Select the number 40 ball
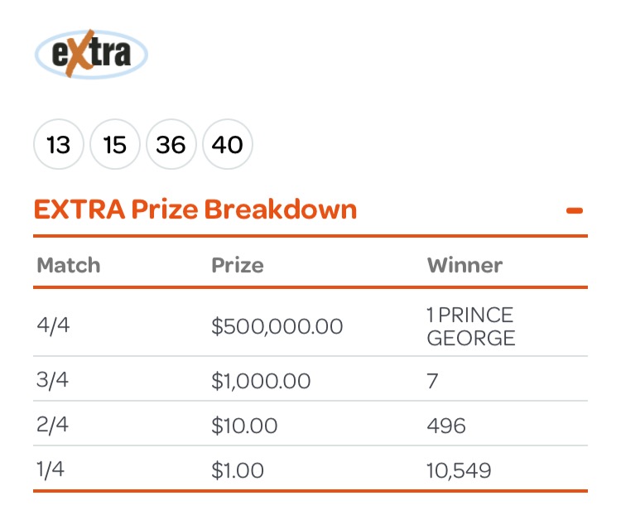Image resolution: width=621 pixels, height=515 pixels. click(x=228, y=144)
